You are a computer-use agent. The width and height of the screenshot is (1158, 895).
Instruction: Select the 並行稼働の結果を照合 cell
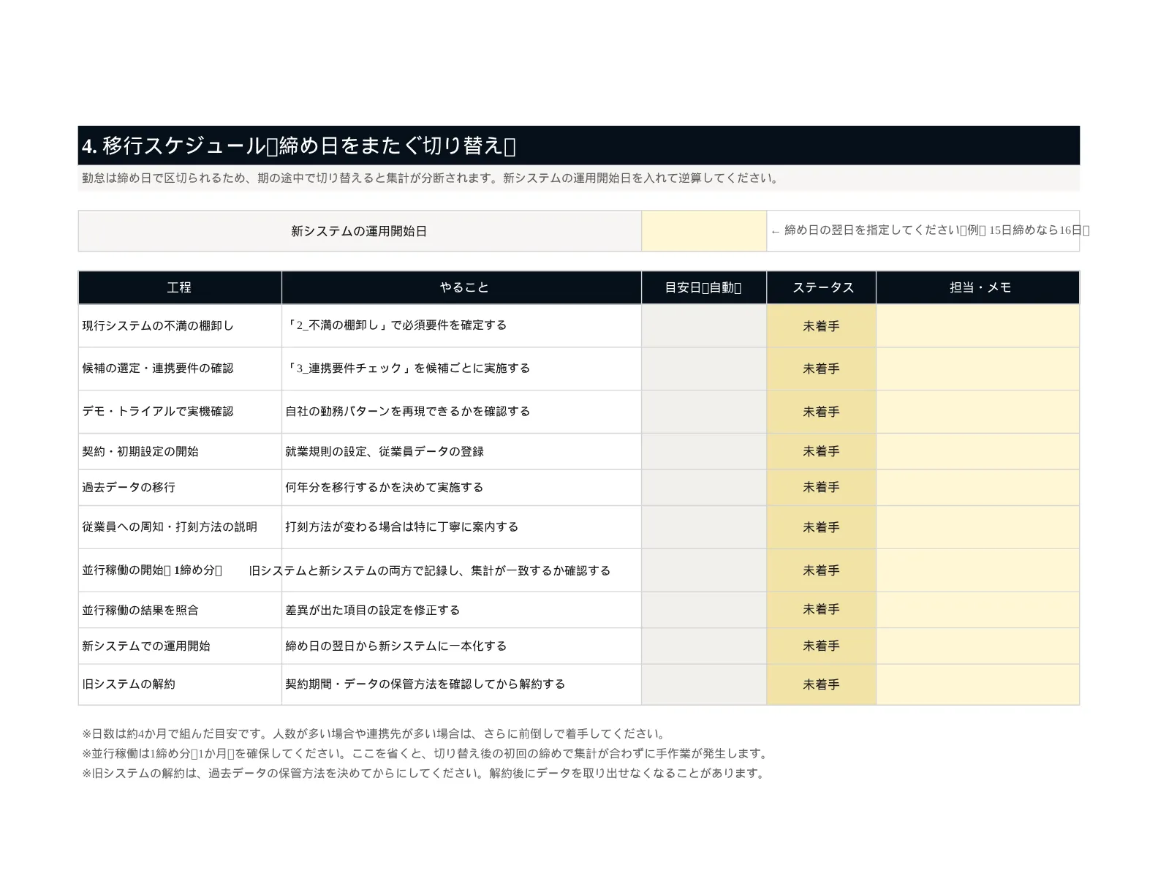click(x=180, y=610)
